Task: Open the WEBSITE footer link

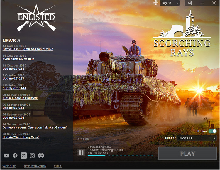Action: [x=9, y=166]
